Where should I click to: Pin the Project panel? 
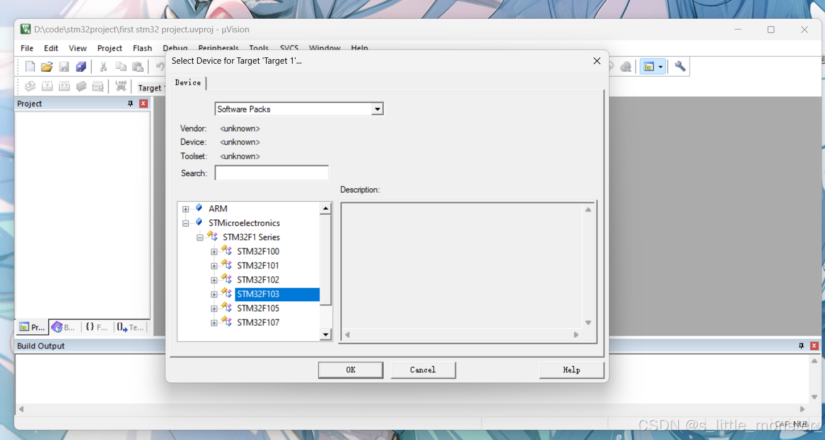(x=130, y=103)
